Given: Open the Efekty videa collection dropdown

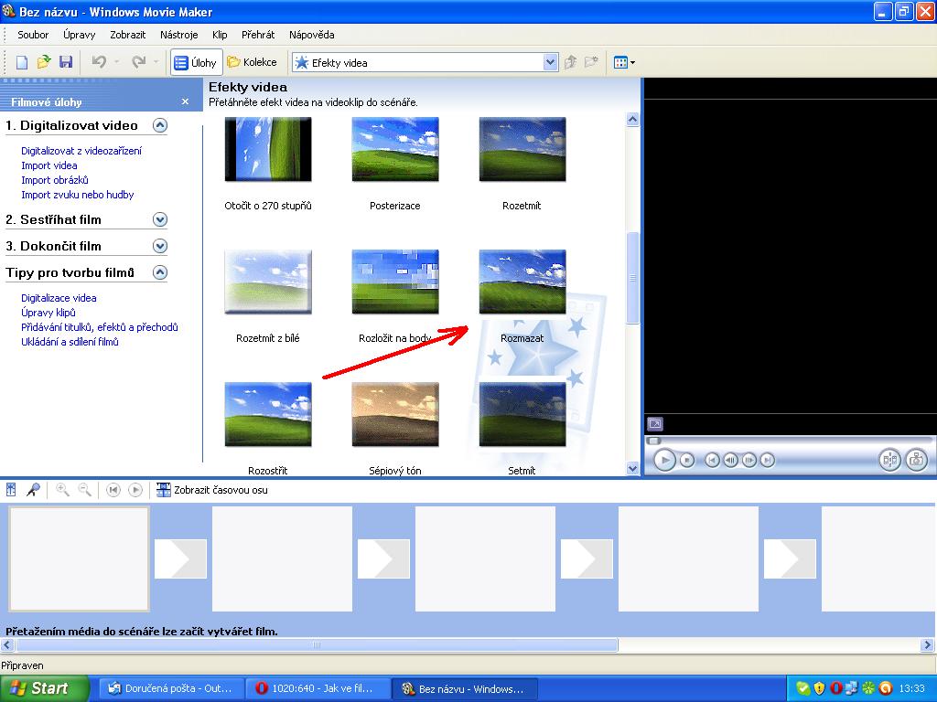Looking at the screenshot, I should click(550, 62).
